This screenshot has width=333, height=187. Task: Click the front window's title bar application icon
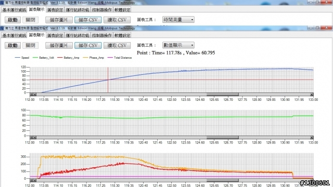pos(2,28)
